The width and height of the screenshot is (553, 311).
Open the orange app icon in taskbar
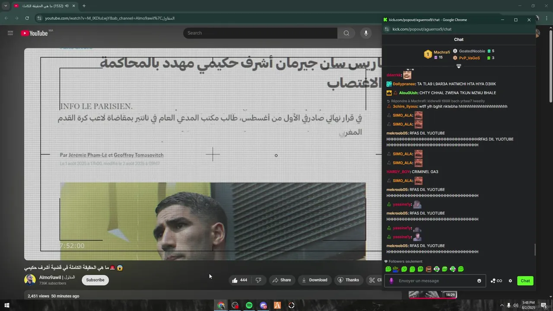277,305
